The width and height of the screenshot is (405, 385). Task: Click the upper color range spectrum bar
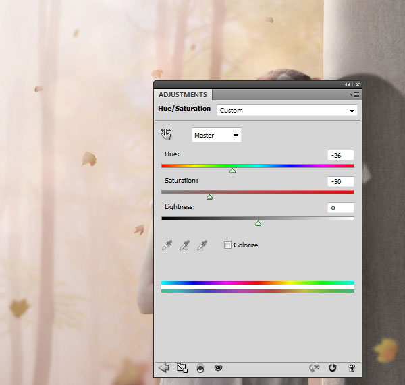click(x=258, y=283)
